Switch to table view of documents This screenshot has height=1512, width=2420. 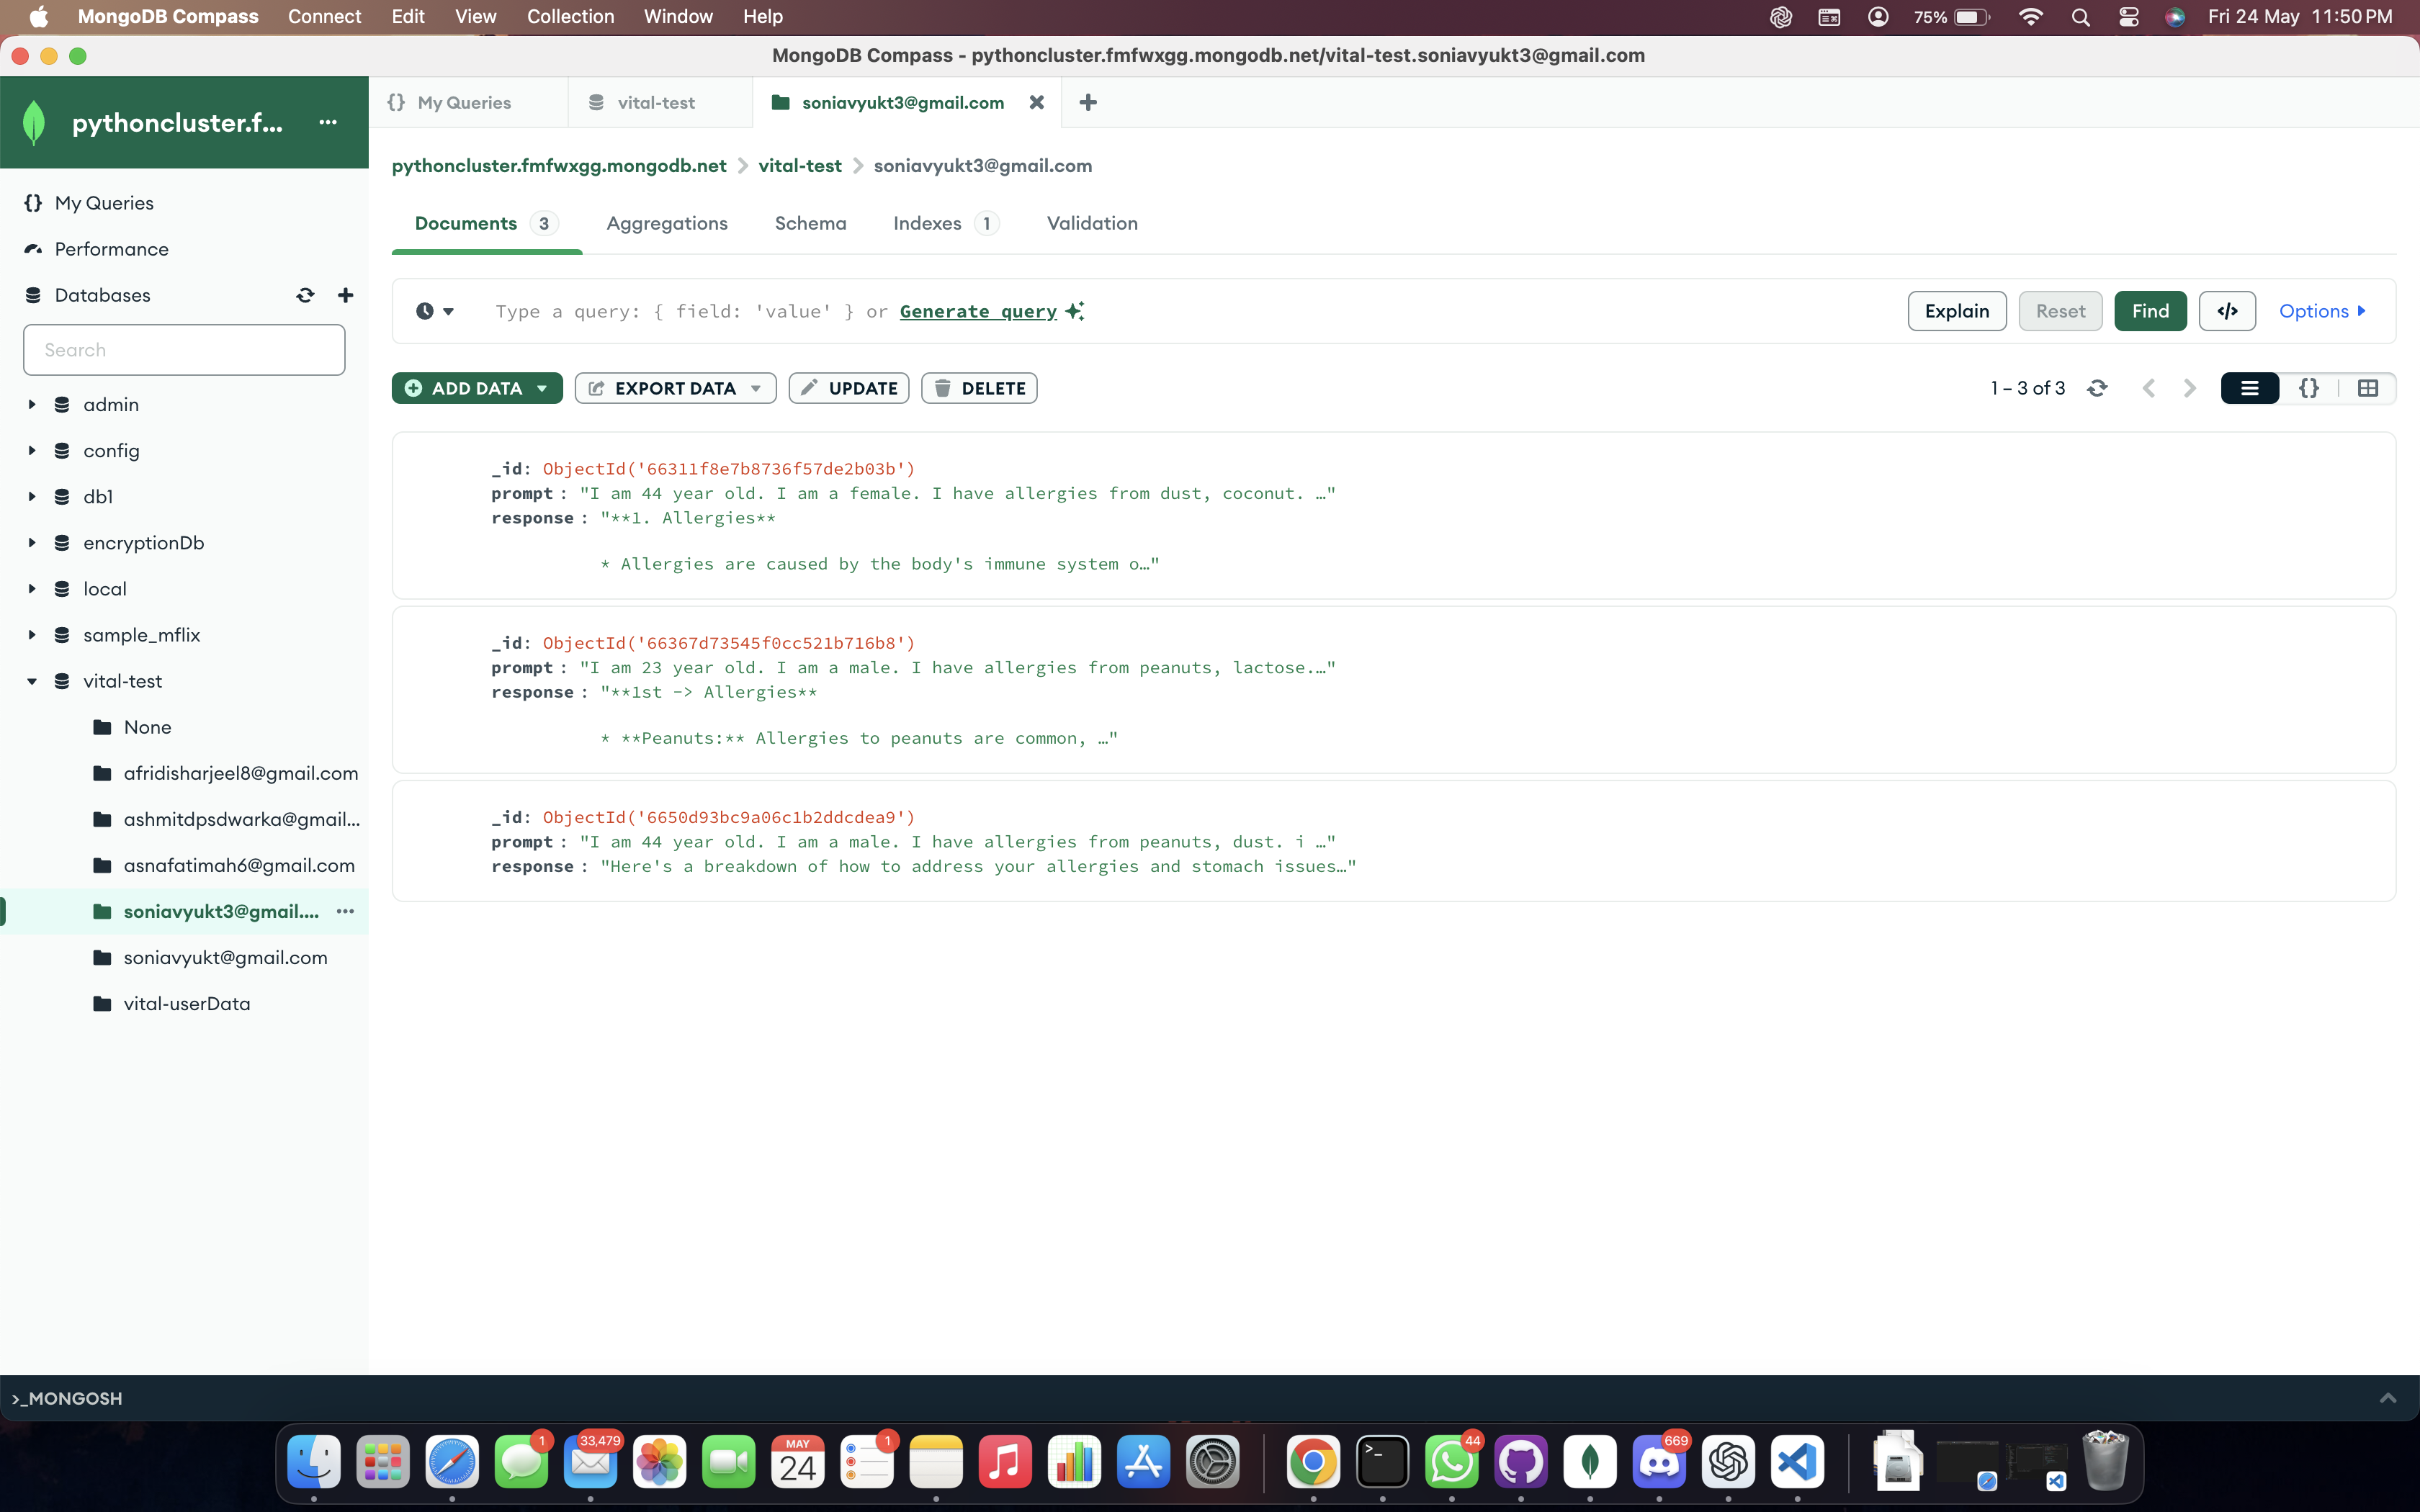click(2368, 388)
